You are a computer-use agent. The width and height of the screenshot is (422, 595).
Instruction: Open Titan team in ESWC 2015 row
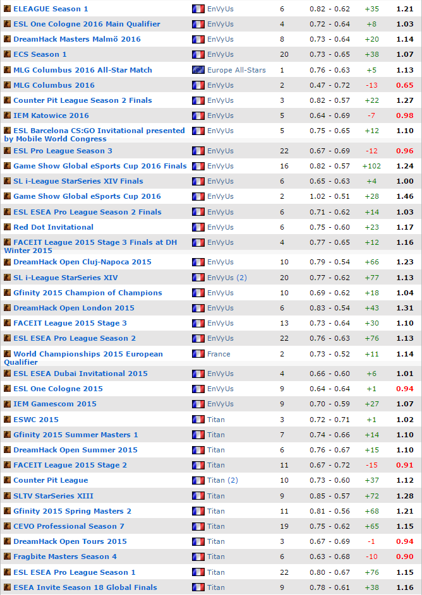tap(216, 420)
